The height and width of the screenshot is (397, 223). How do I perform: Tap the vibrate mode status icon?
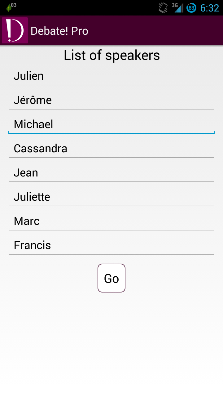point(163,8)
